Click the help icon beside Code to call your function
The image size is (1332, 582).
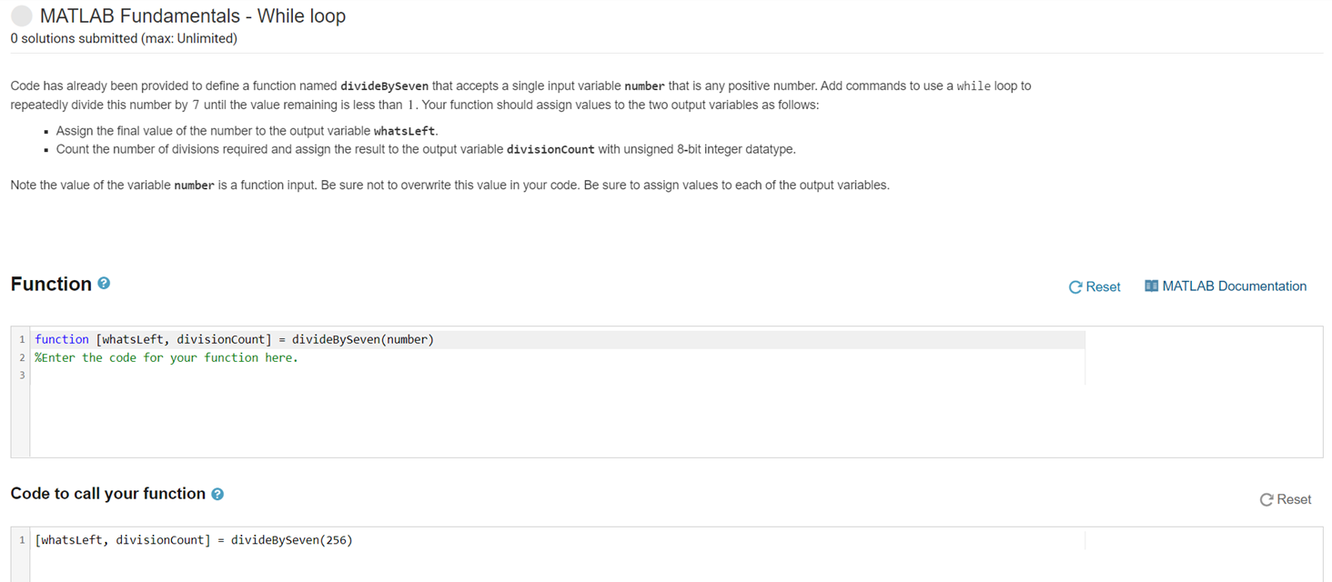pyautogui.click(x=217, y=494)
